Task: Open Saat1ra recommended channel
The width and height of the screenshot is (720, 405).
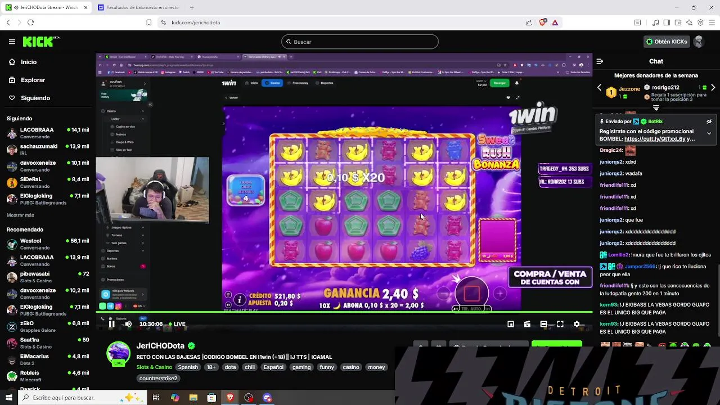Action: pyautogui.click(x=48, y=343)
